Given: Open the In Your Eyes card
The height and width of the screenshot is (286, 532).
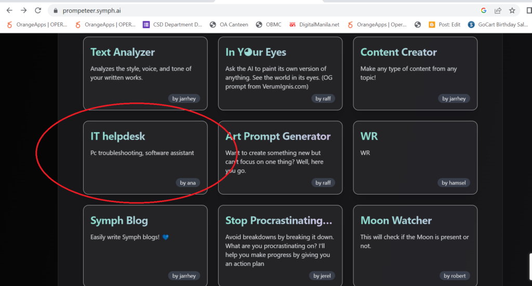Looking at the screenshot, I should (x=280, y=73).
